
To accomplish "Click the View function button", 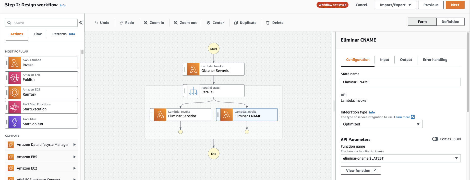I will tap(361, 171).
